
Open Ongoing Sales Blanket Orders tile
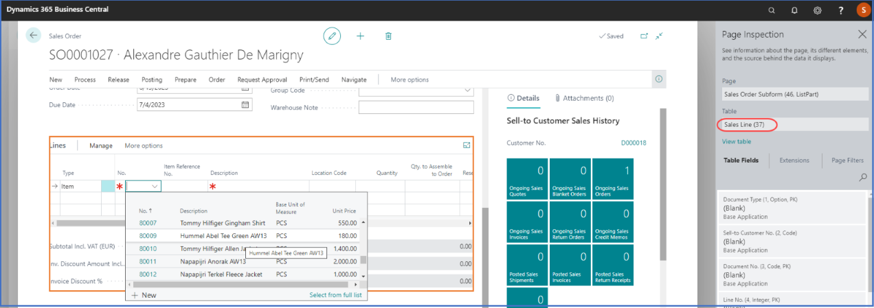[x=570, y=179]
